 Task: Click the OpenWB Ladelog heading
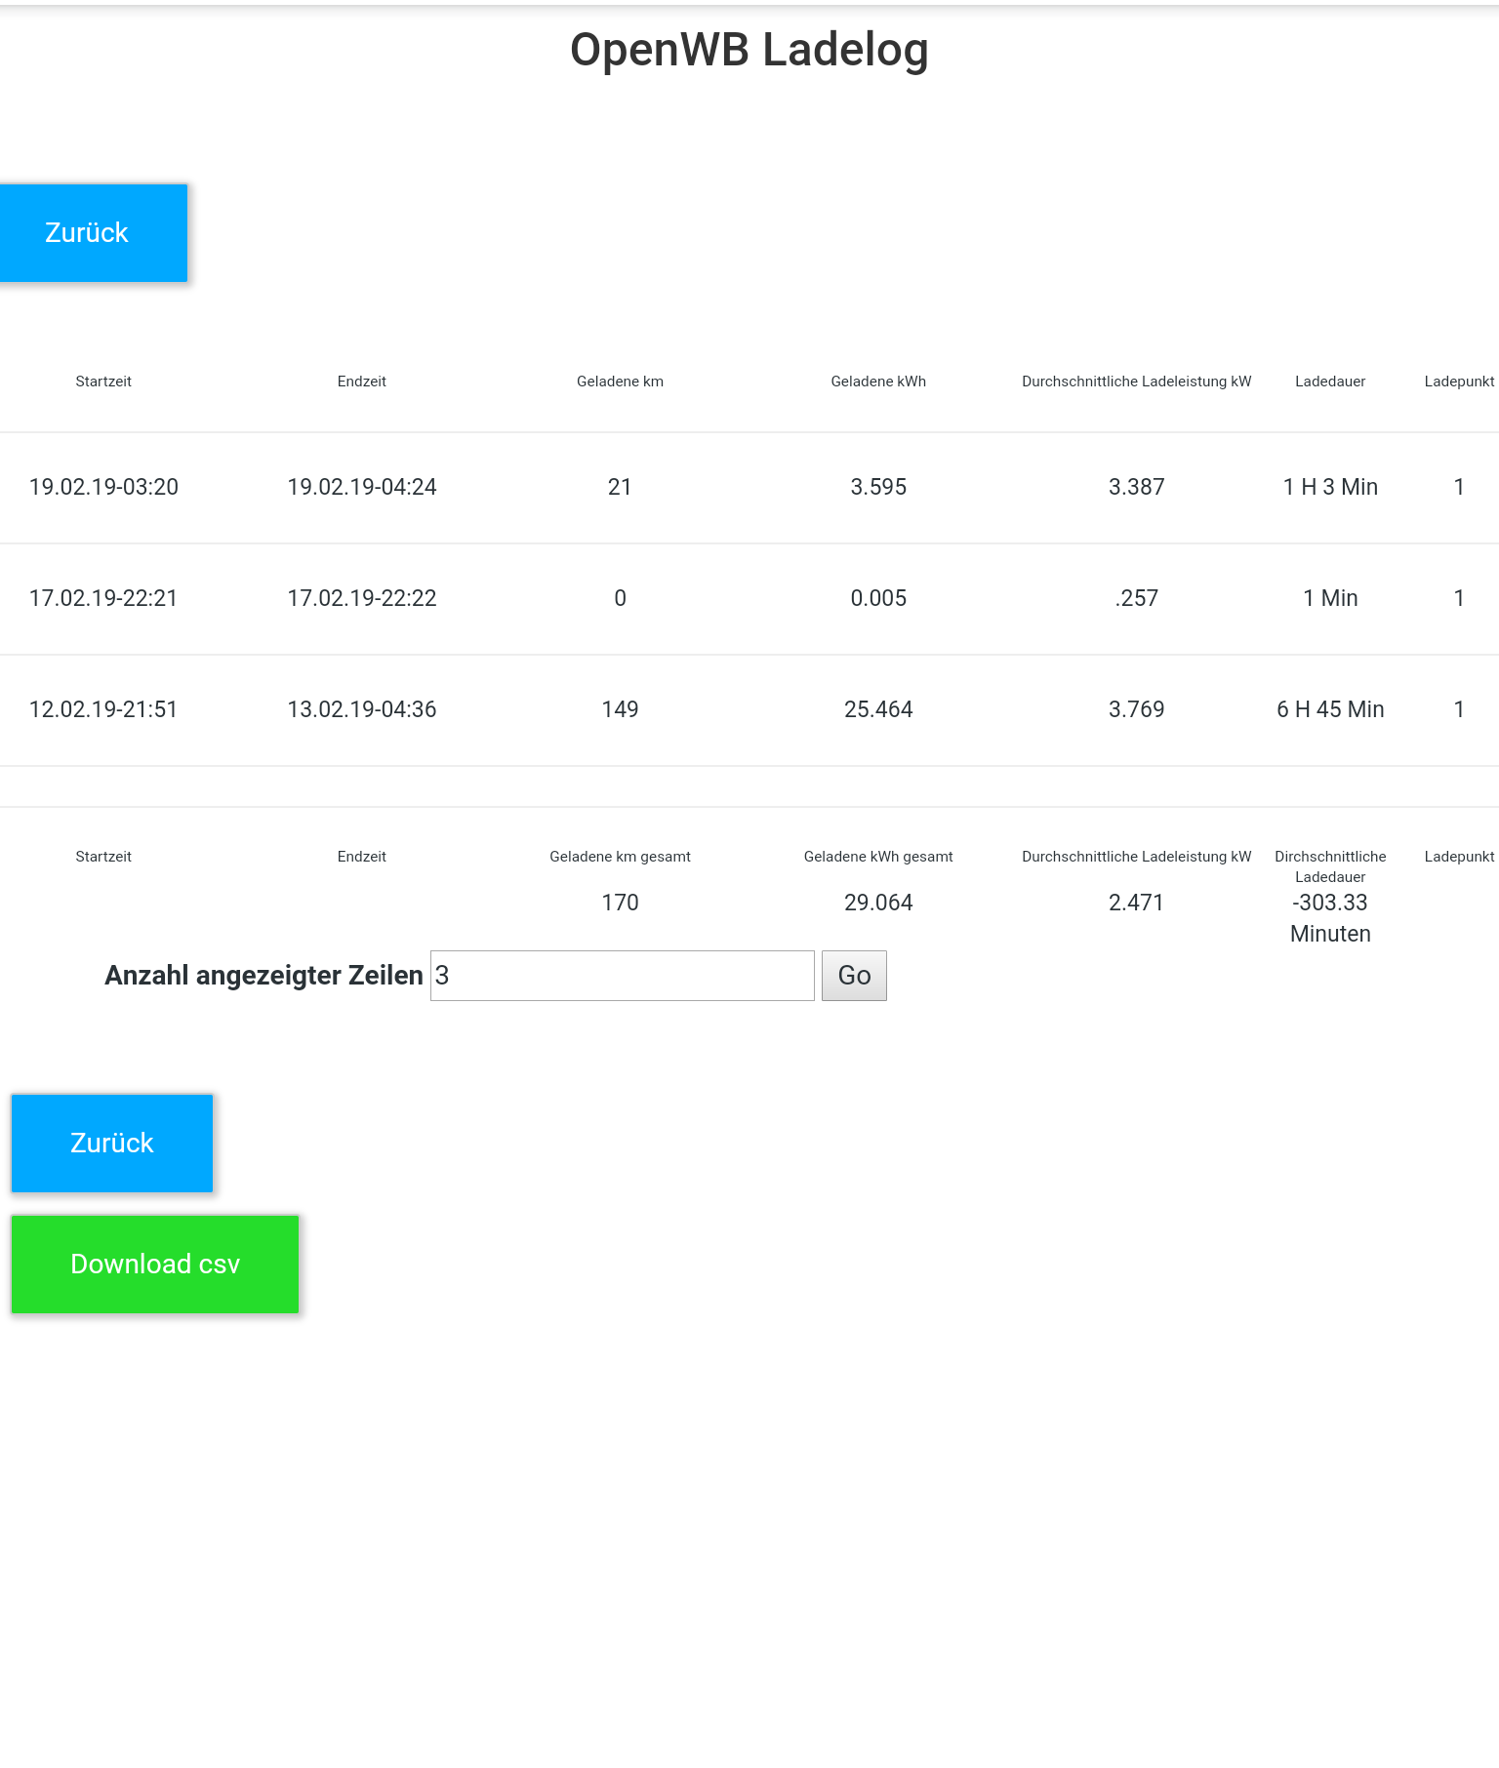click(749, 50)
